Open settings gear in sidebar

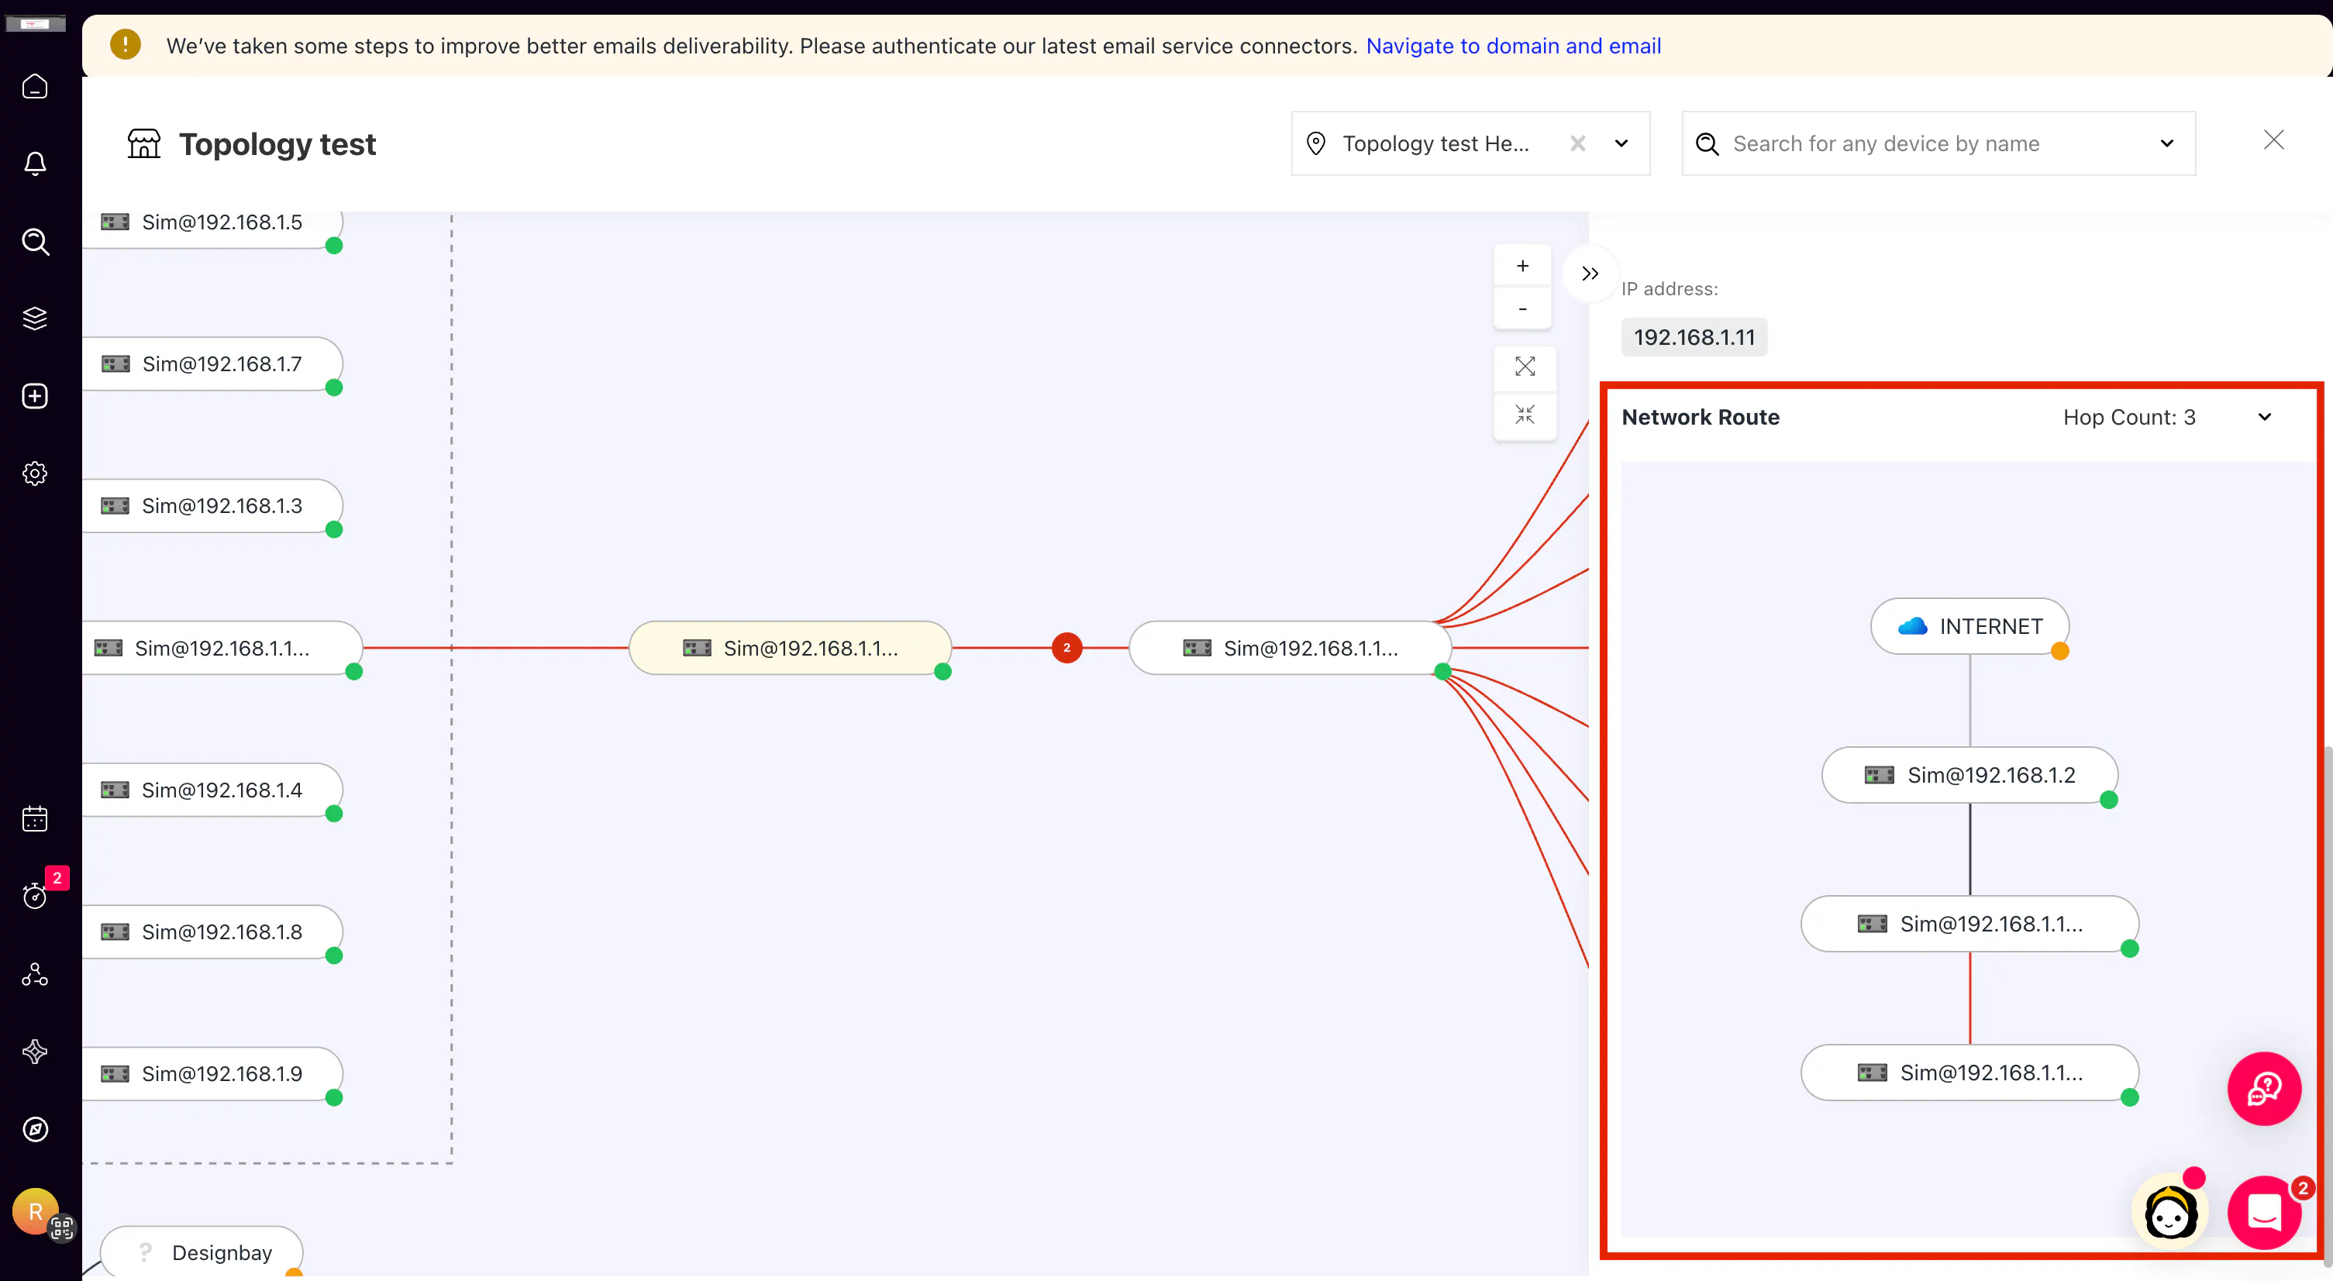point(34,473)
